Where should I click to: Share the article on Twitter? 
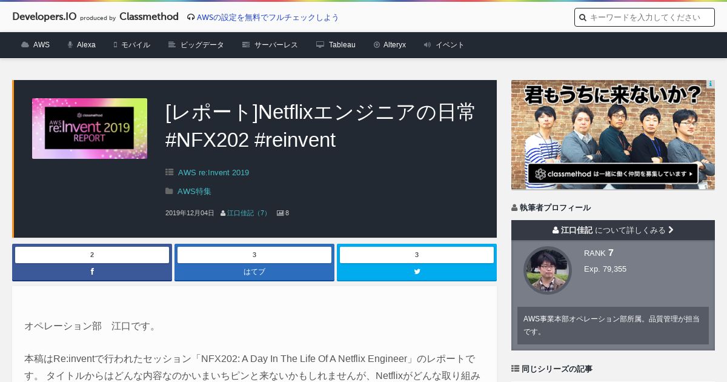[417, 272]
